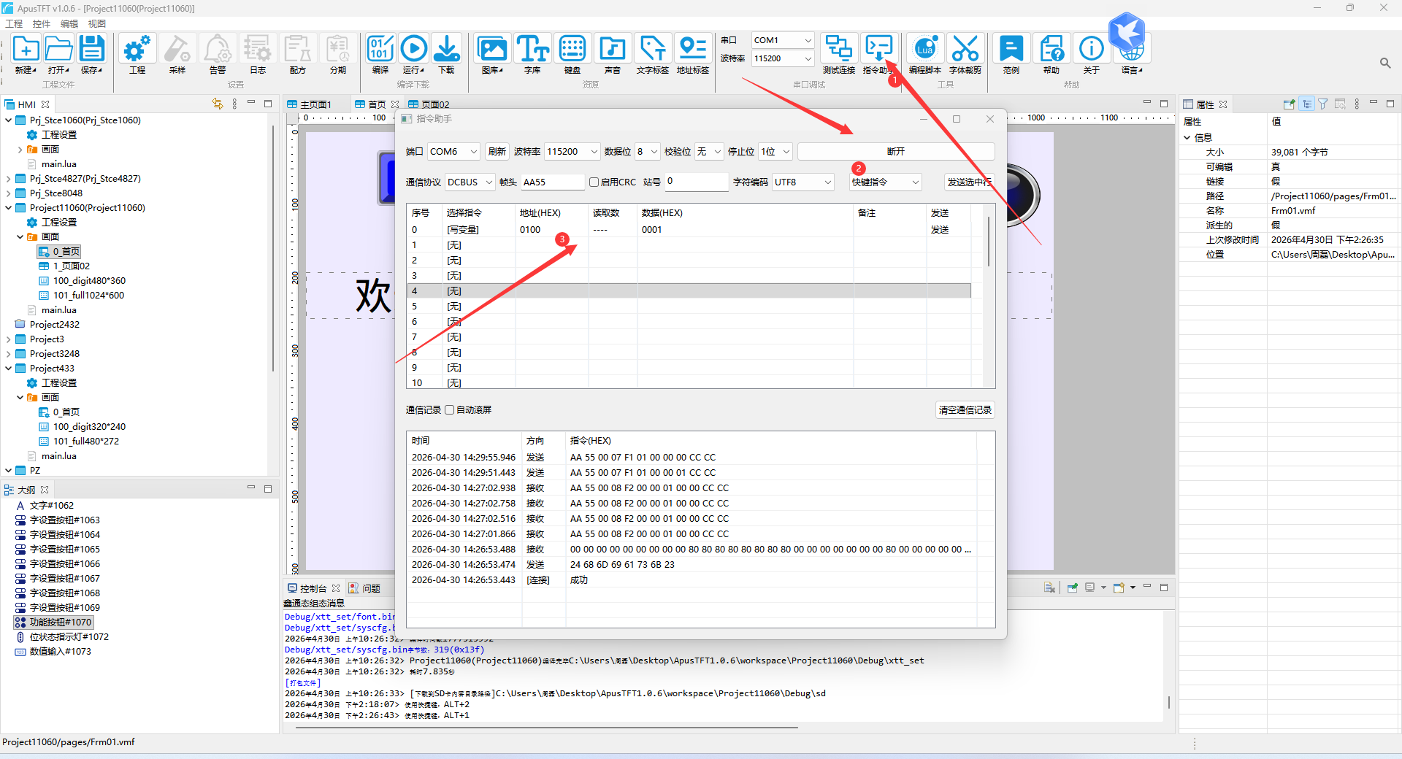Click the 编译 compile icon
The image size is (1402, 759).
tap(380, 49)
